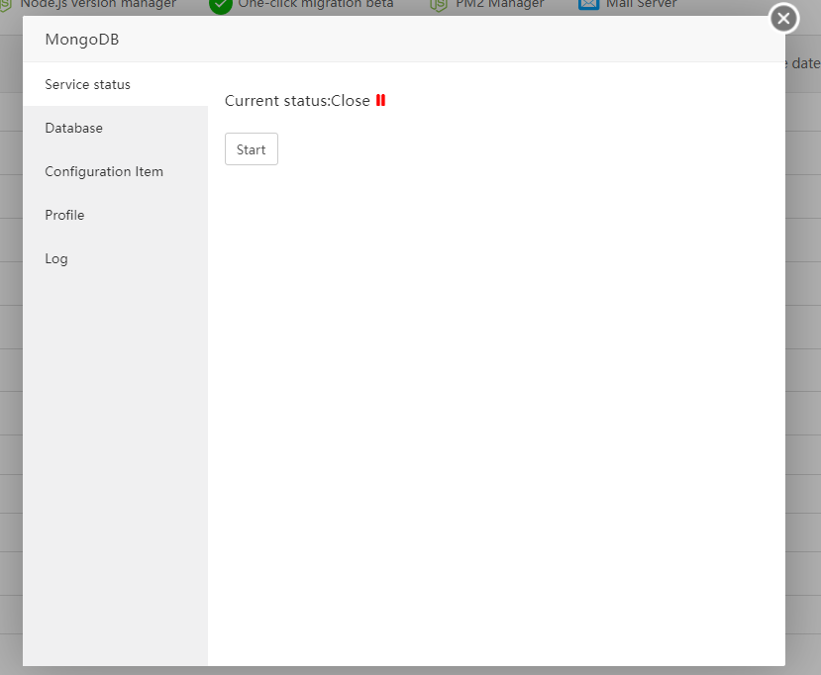Select the Profile tab
The image size is (821, 675).
click(x=115, y=215)
